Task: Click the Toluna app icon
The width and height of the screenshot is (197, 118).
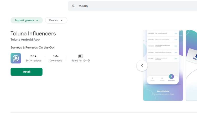Action: [16, 58]
